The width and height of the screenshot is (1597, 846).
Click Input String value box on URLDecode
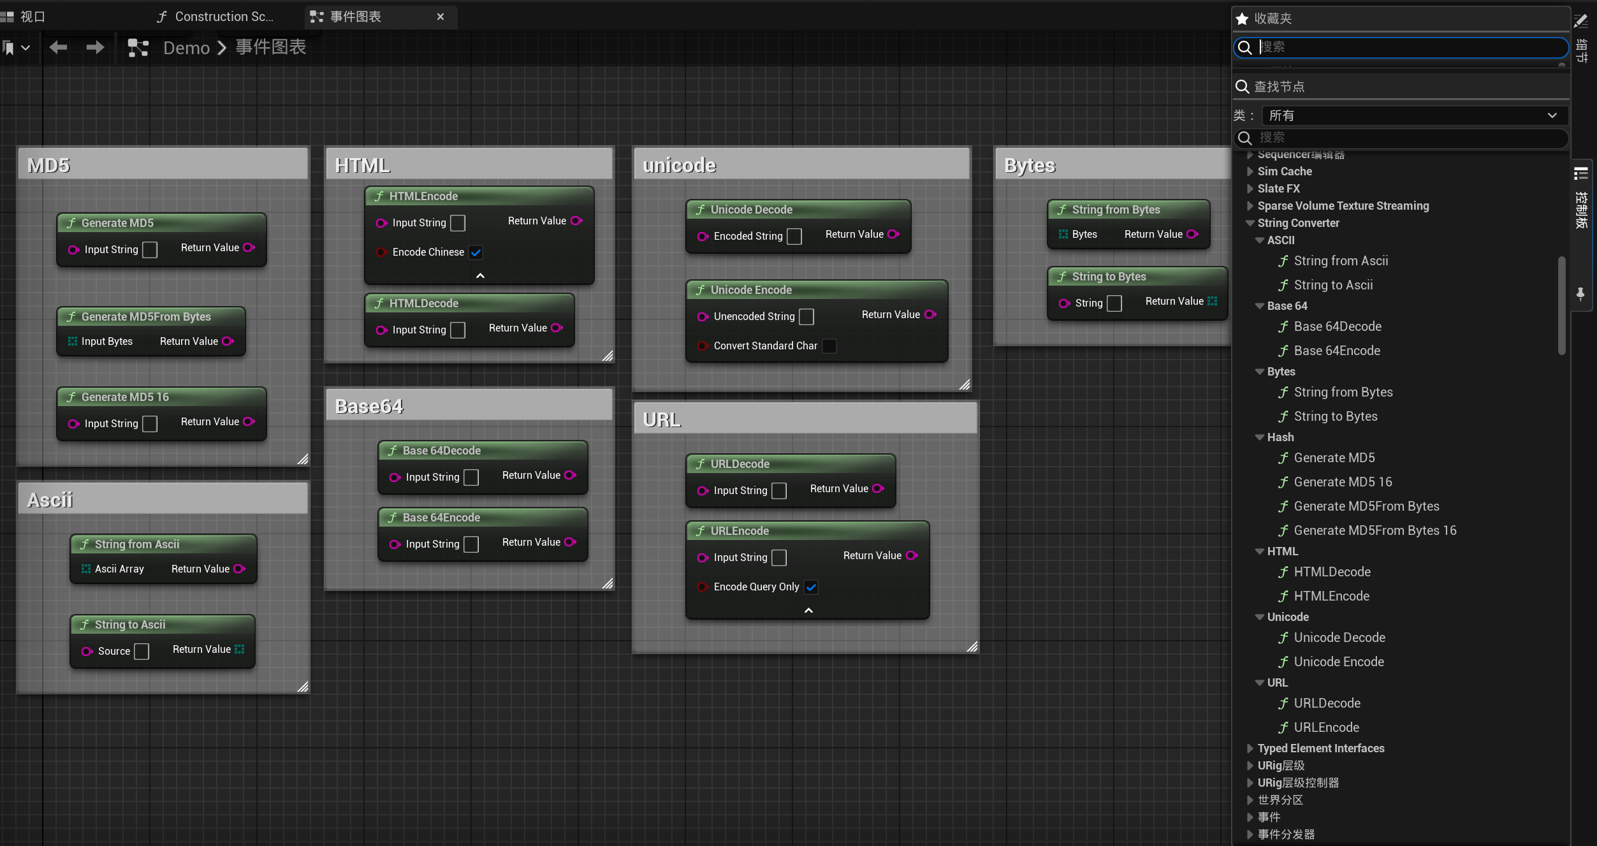click(x=779, y=490)
